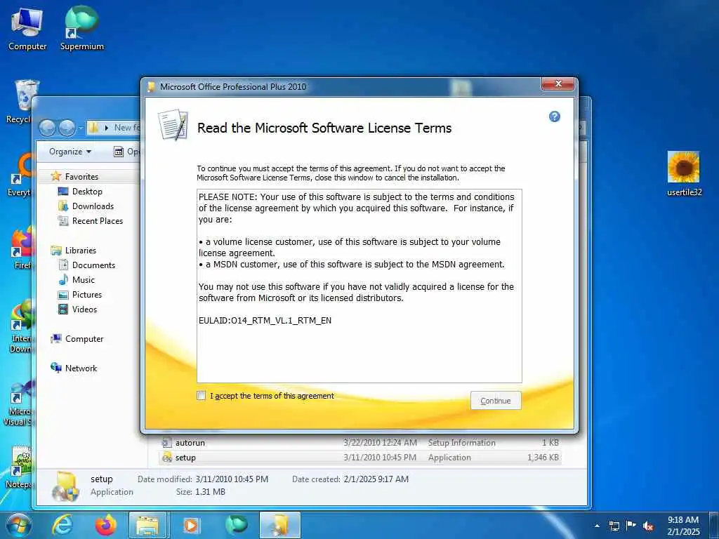Screen dimensions: 719x539
Task: Close the Office Professional Plus 2010 dialog
Action: 558,84
